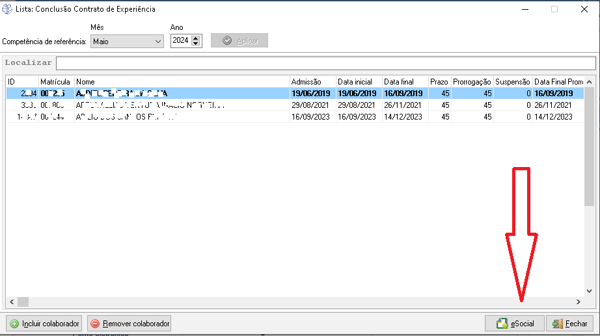Select the row admitted on 16/09/2023
Image resolution: width=600 pixels, height=336 pixels.
pos(311,116)
